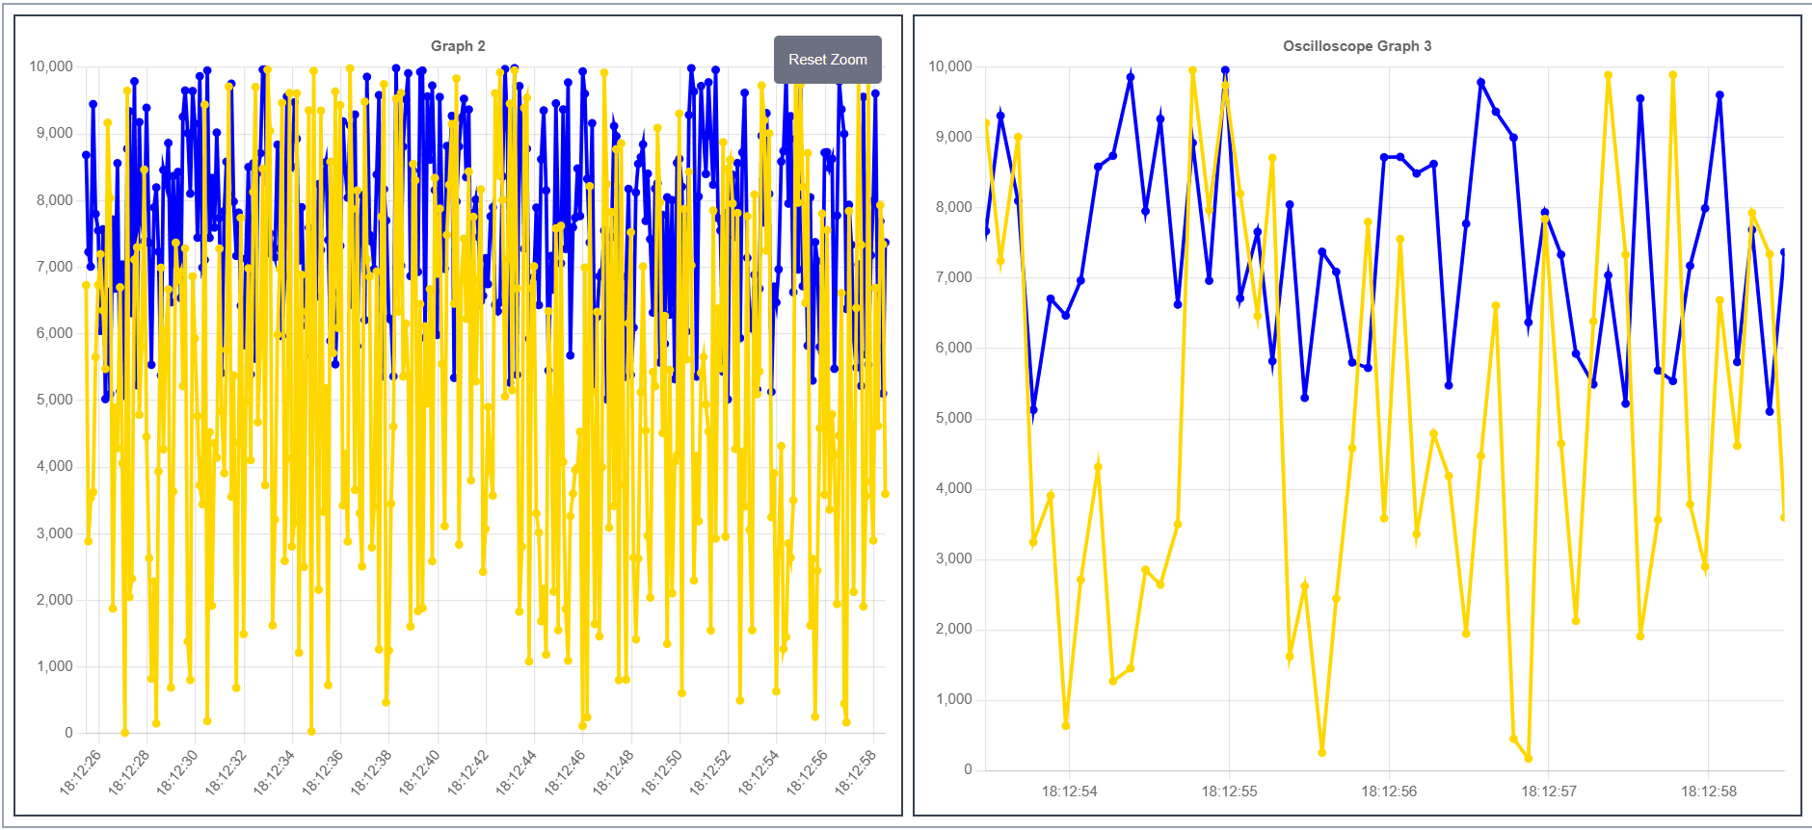
Task: Click the 18:12:48 label on Graph 2
Action: click(x=614, y=772)
